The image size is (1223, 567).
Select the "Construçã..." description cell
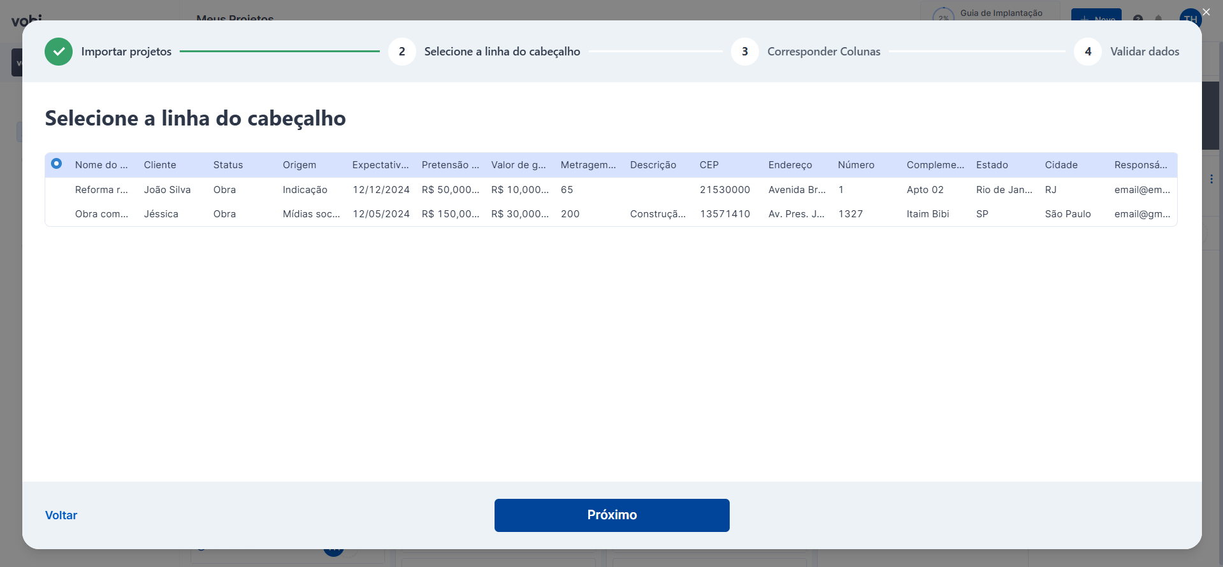point(658,214)
